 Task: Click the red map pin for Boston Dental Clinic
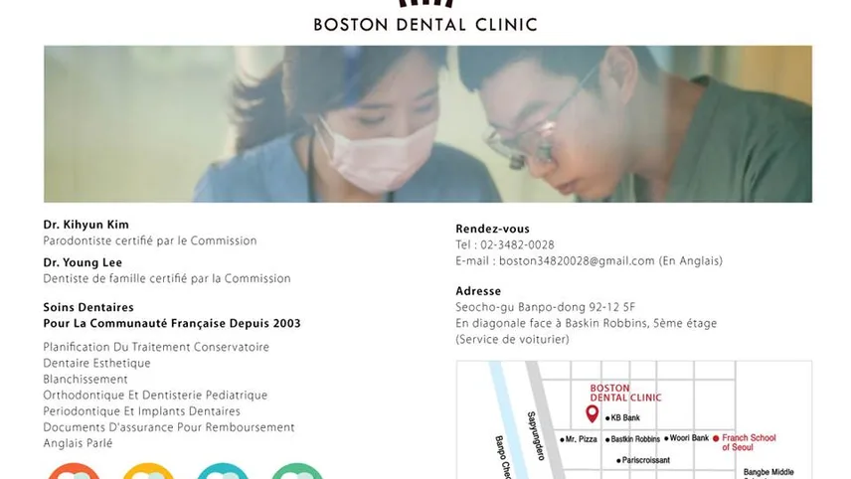tap(593, 414)
